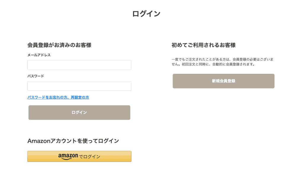This screenshot has width=303, height=173.
Task: Sign in with the yellow Amazon button
Action: pos(79,156)
